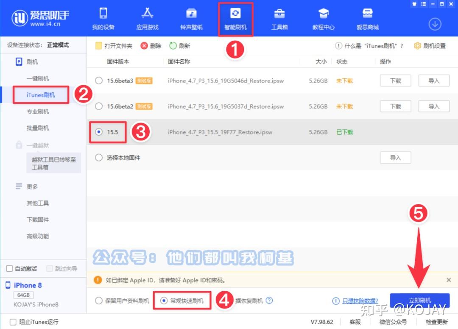Click the list menu icon in title bar

click(424, 4)
